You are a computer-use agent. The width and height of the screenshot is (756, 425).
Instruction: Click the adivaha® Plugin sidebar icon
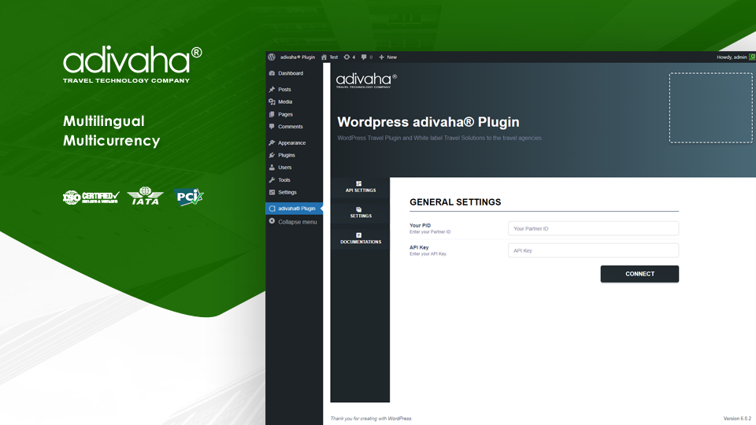(272, 209)
